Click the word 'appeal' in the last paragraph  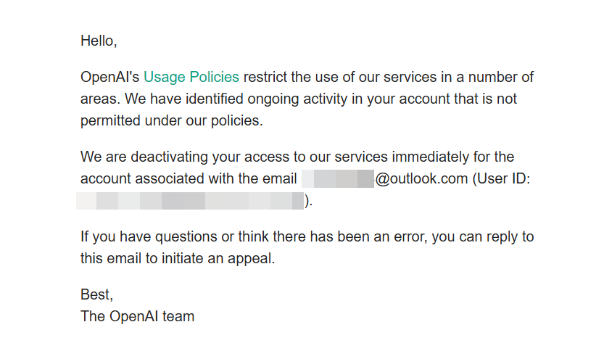click(x=249, y=258)
